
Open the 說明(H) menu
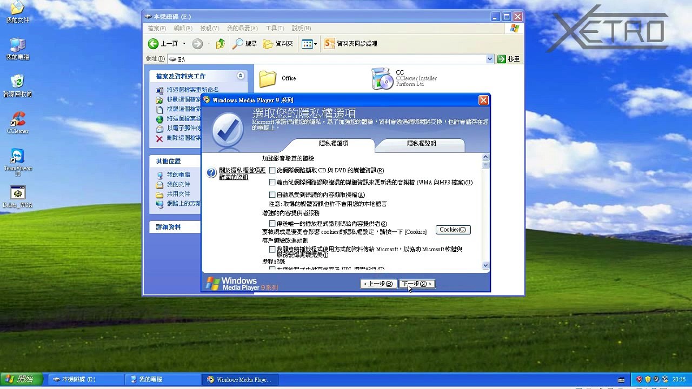pyautogui.click(x=301, y=28)
